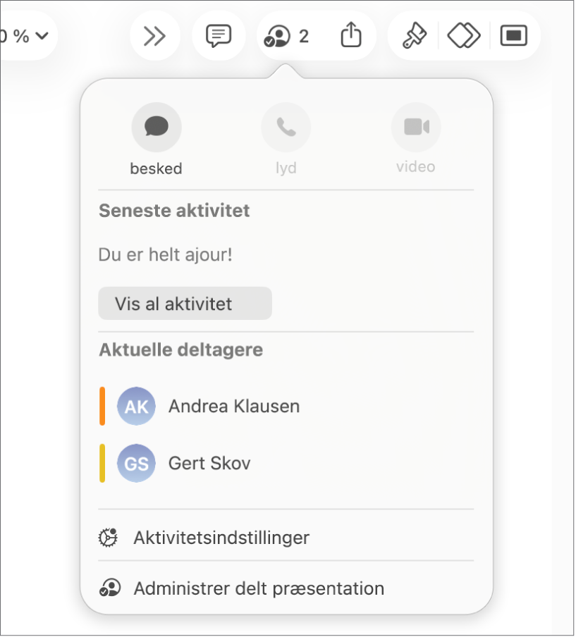Select Gert Skov's GS avatar
The width and height of the screenshot is (576, 637).
pyautogui.click(x=136, y=463)
